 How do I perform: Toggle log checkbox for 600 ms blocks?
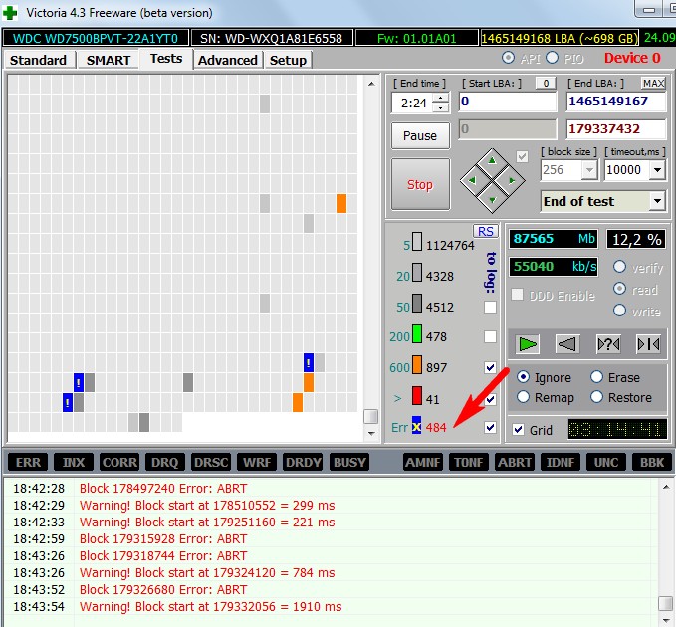click(x=490, y=367)
